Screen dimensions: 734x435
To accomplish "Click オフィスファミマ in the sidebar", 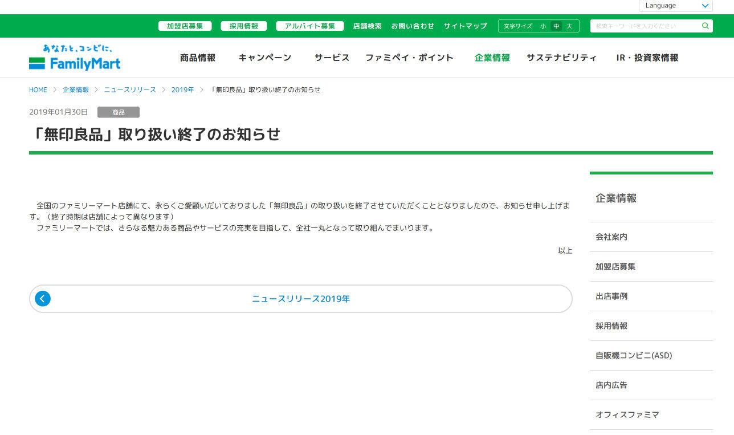I will pyautogui.click(x=627, y=414).
